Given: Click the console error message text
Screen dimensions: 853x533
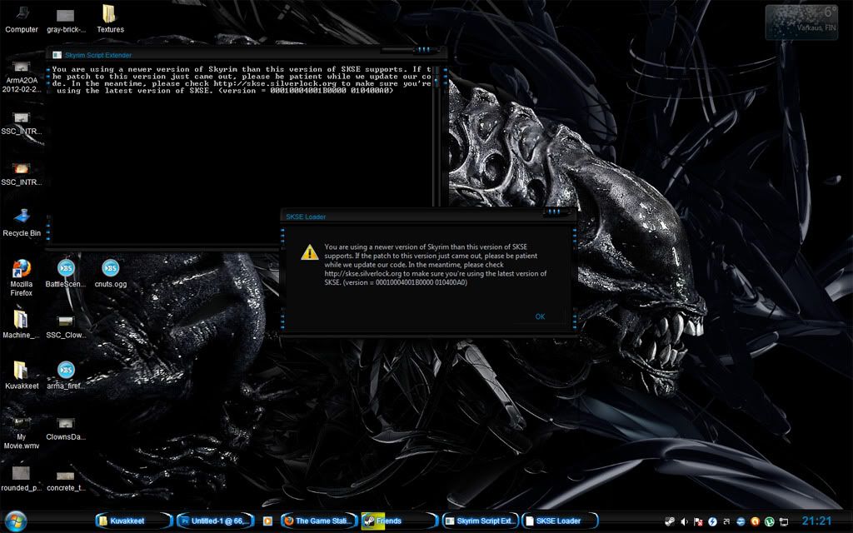Looking at the screenshot, I should [x=242, y=80].
